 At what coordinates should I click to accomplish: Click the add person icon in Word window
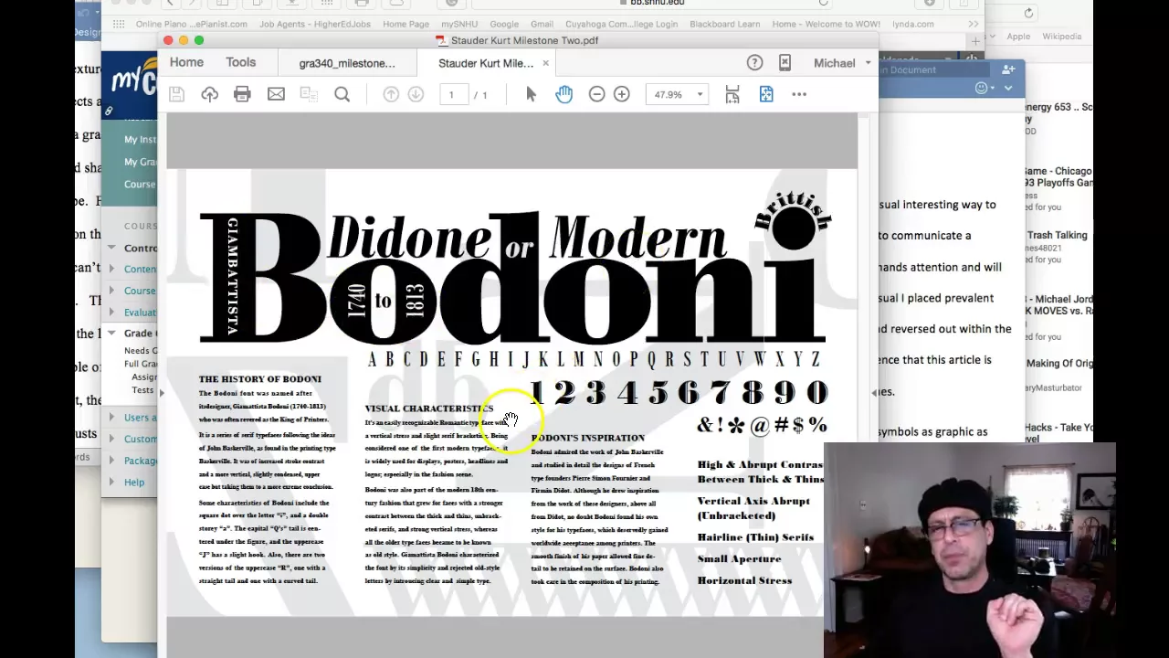pos(1008,69)
